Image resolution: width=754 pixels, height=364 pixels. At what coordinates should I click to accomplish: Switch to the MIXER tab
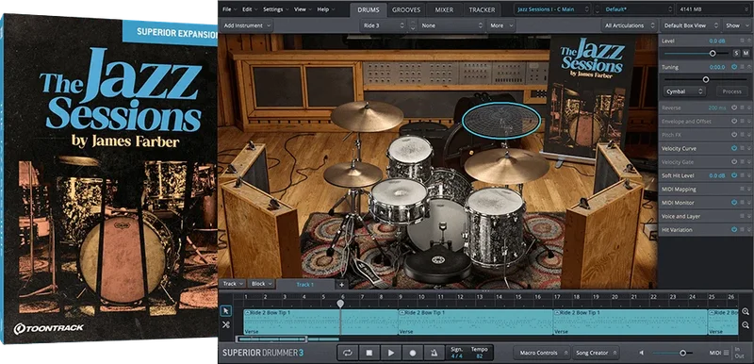(444, 9)
